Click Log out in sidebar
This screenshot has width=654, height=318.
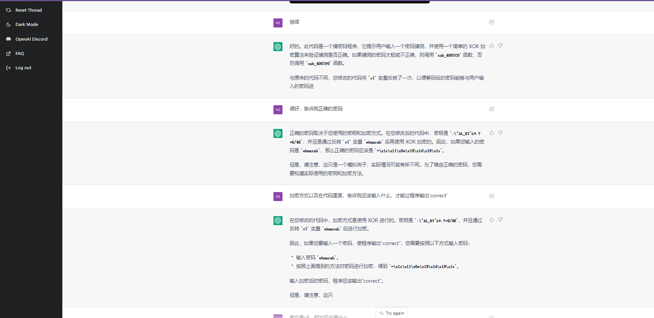(x=23, y=68)
